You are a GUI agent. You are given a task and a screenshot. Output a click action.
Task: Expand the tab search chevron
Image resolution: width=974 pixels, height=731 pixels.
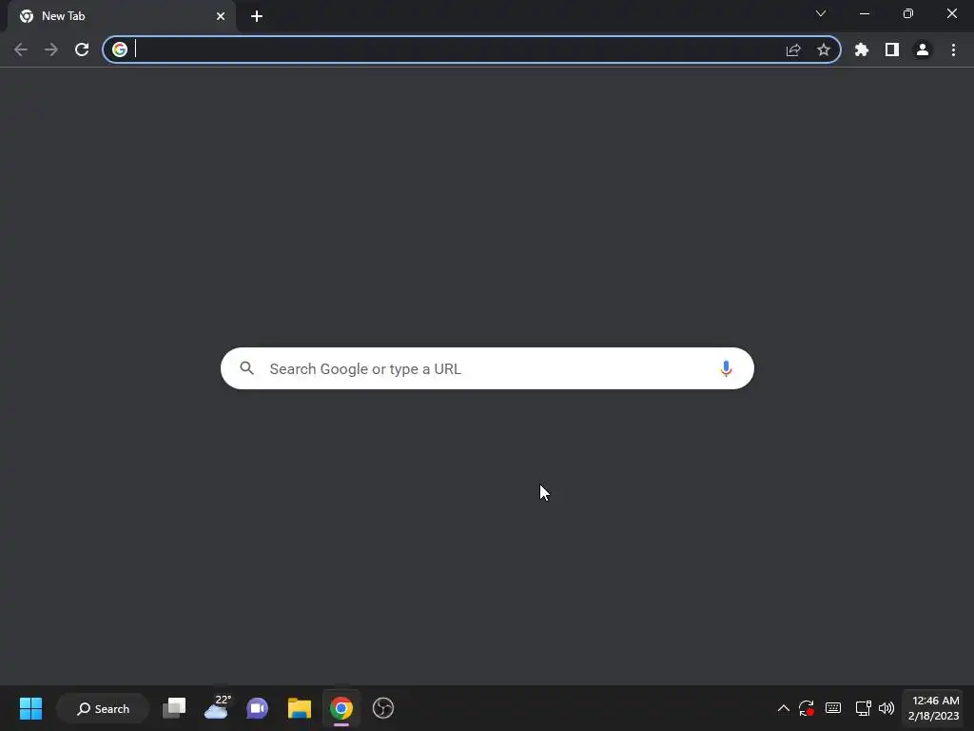821,13
